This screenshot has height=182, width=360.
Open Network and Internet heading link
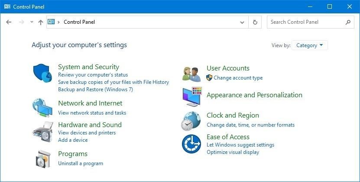point(90,103)
